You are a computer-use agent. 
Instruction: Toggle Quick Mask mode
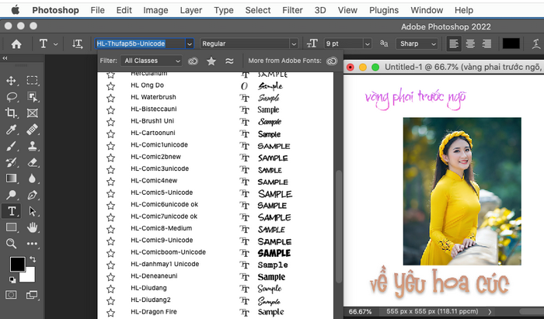pyautogui.click(x=11, y=295)
